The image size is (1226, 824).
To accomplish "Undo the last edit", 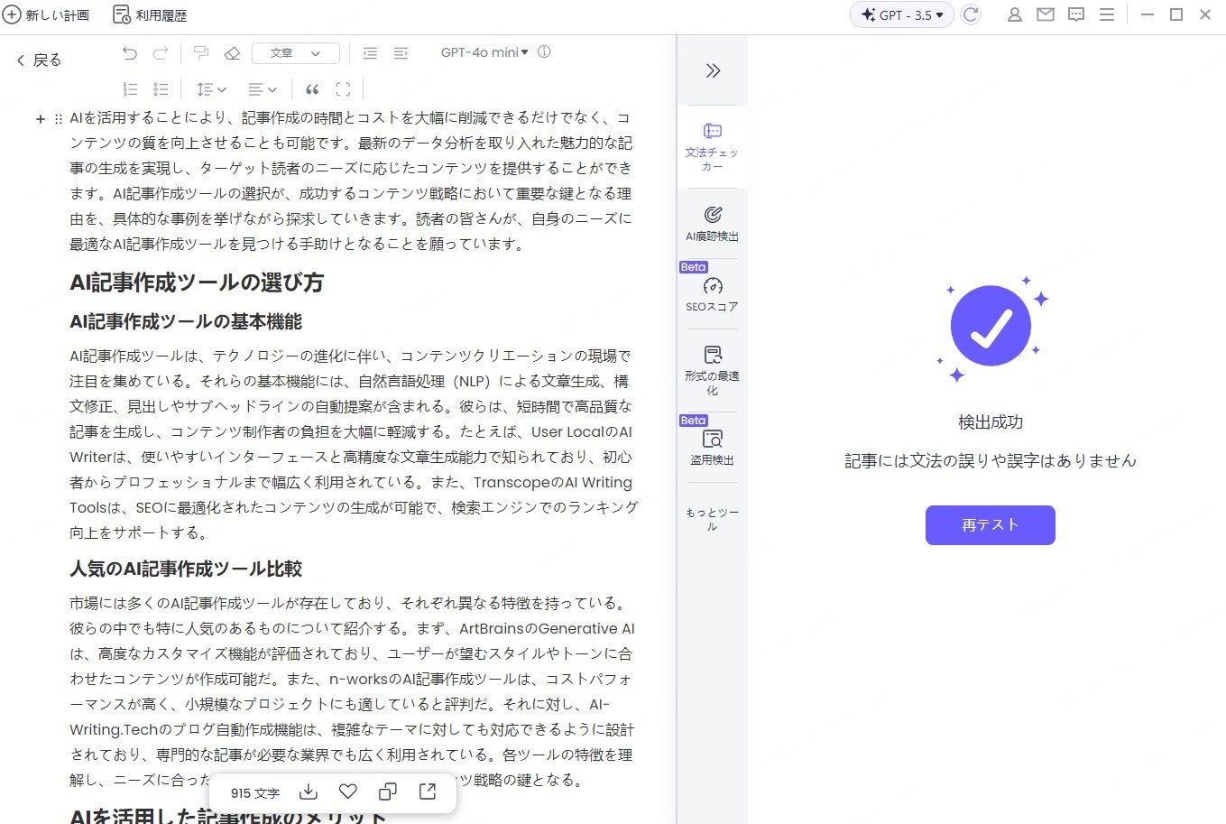I will point(130,53).
